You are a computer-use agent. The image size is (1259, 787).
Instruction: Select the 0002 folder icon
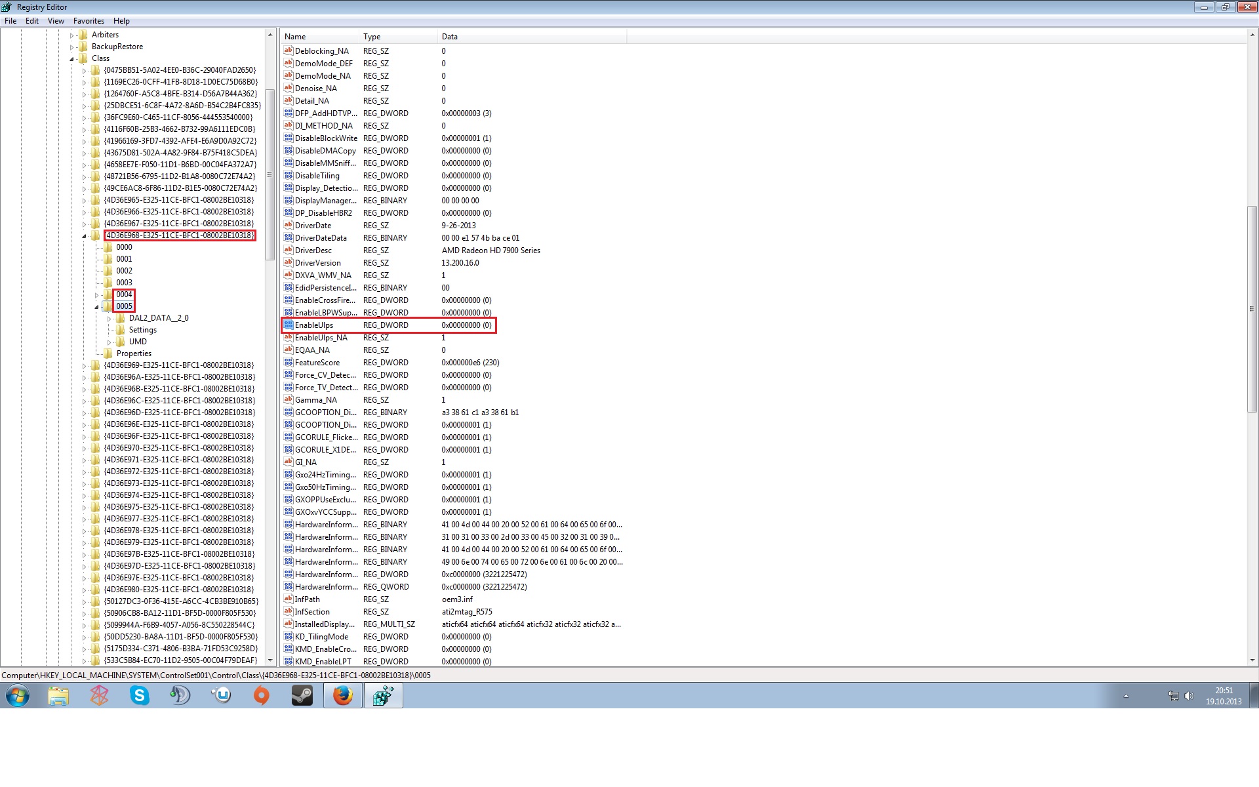click(108, 271)
